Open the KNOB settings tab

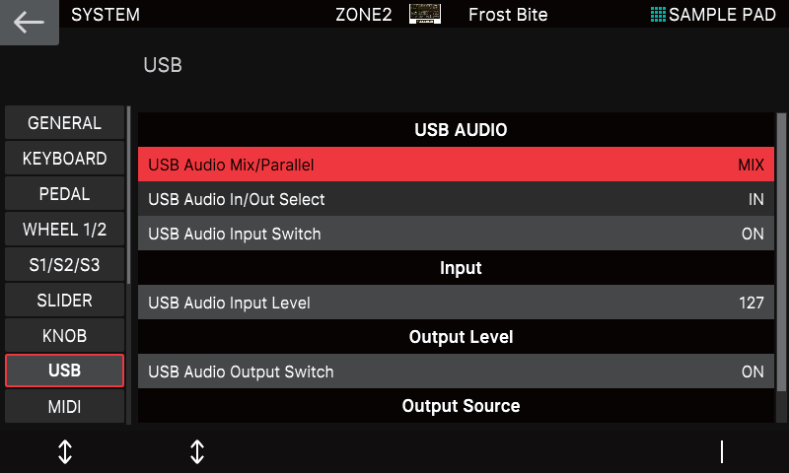[64, 336]
